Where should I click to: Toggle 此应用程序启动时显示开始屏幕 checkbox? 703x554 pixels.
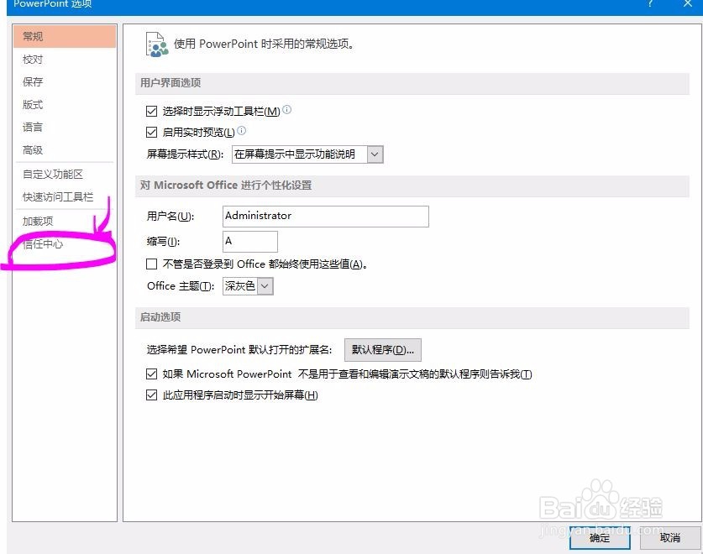point(151,395)
